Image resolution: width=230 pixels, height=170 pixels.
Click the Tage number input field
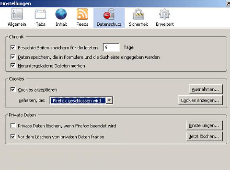(x=111, y=47)
